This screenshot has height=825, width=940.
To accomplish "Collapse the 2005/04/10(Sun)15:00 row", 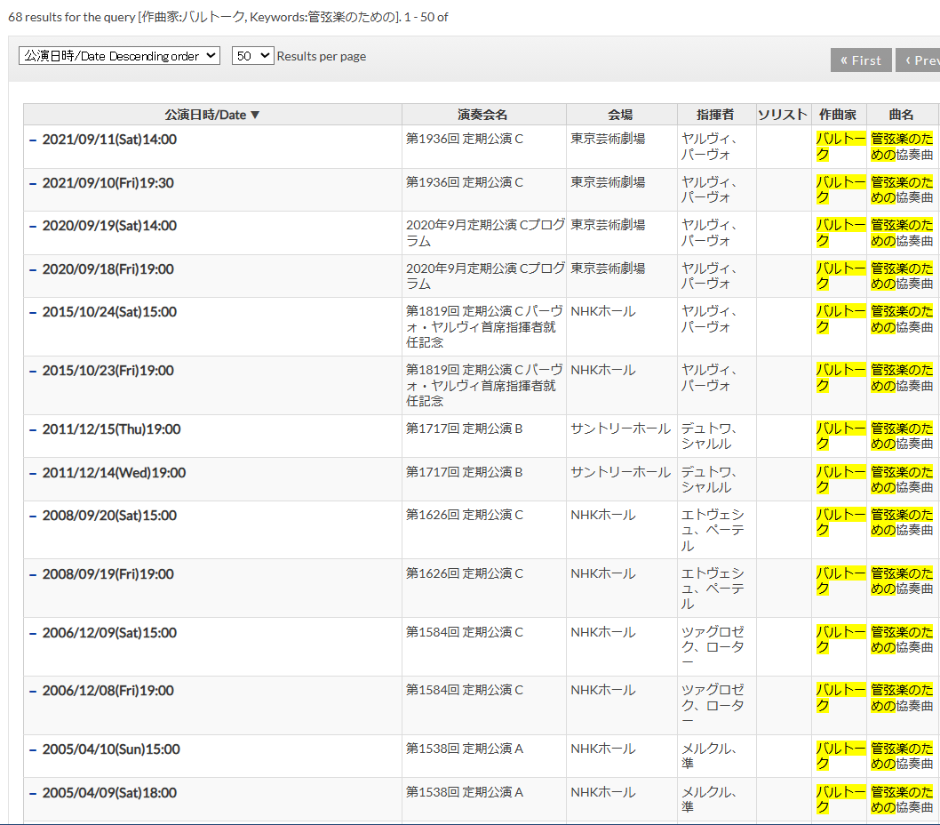I will 33,750.
